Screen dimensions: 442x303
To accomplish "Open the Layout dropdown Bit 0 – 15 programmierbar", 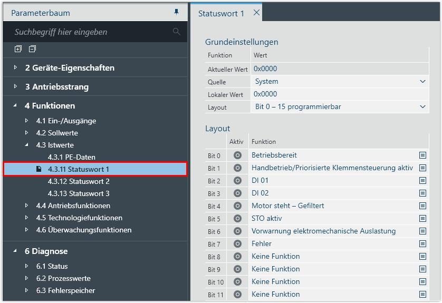I will 340,107.
